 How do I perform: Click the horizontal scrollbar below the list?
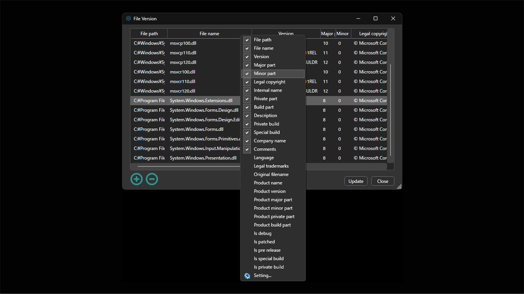pos(187,166)
